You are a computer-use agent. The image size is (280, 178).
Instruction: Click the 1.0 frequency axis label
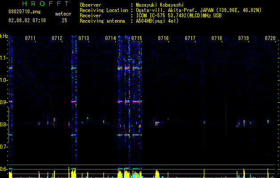(x=4, y=80)
